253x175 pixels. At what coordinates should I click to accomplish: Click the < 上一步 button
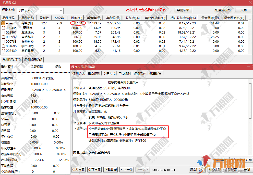(x=127, y=170)
